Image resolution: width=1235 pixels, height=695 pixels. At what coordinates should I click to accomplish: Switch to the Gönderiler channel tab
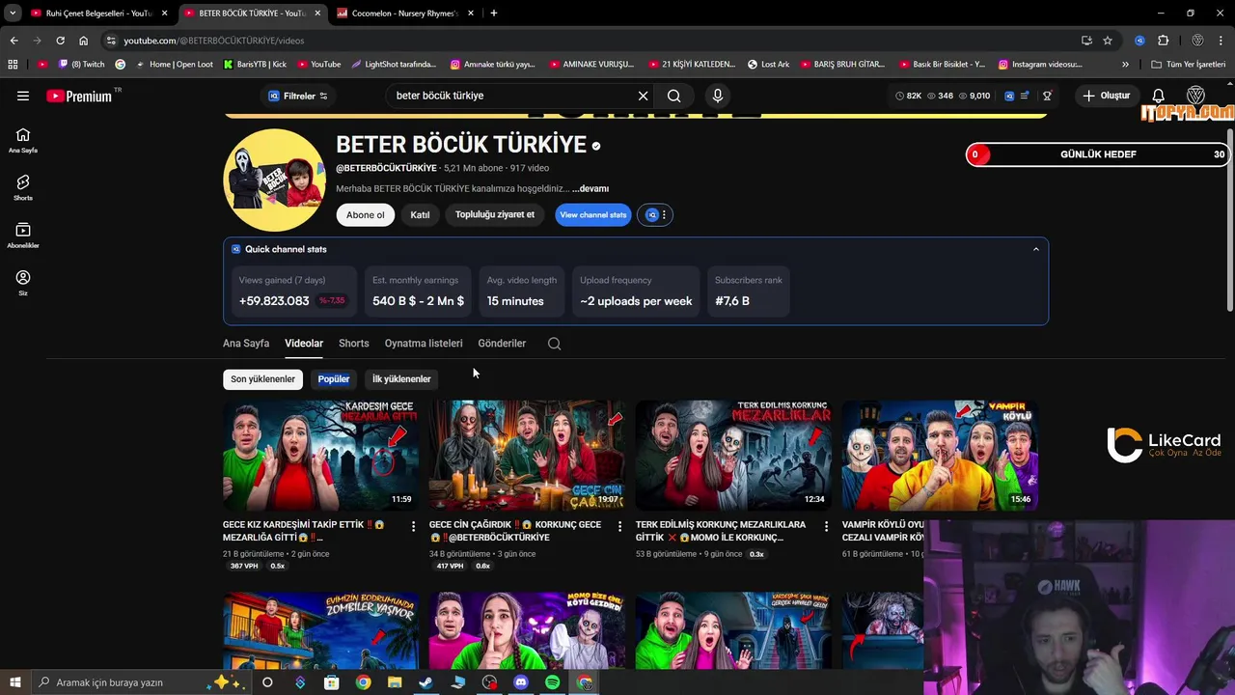tap(502, 344)
